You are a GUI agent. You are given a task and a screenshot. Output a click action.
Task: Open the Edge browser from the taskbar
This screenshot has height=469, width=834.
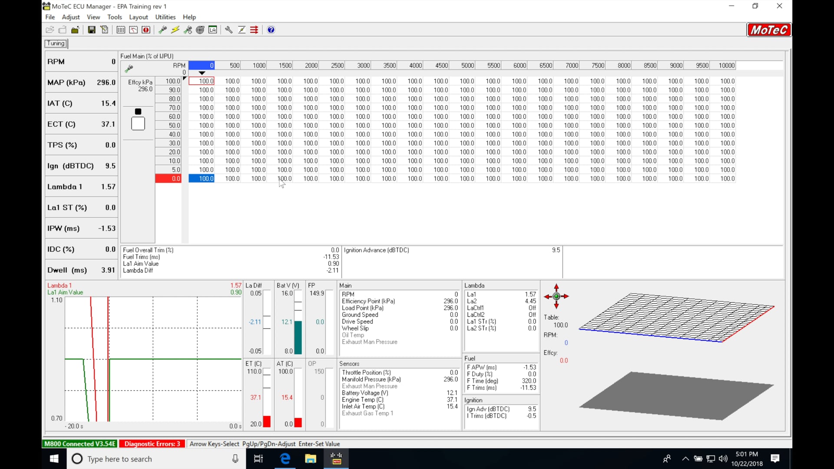point(285,459)
